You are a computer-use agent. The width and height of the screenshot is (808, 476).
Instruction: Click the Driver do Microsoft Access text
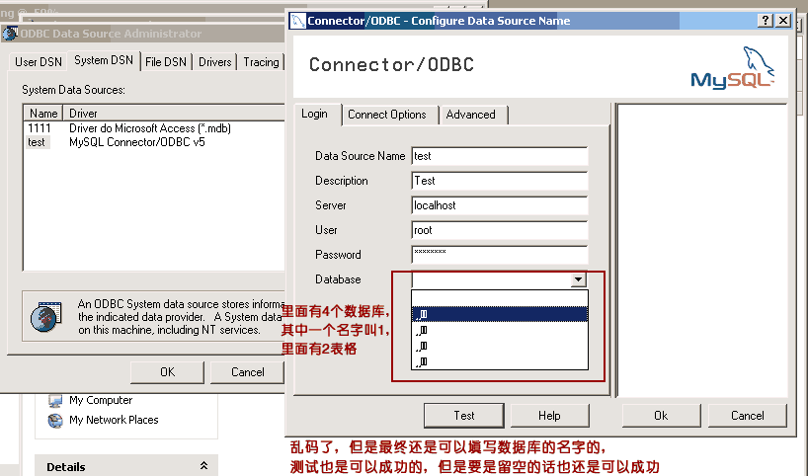(x=150, y=128)
